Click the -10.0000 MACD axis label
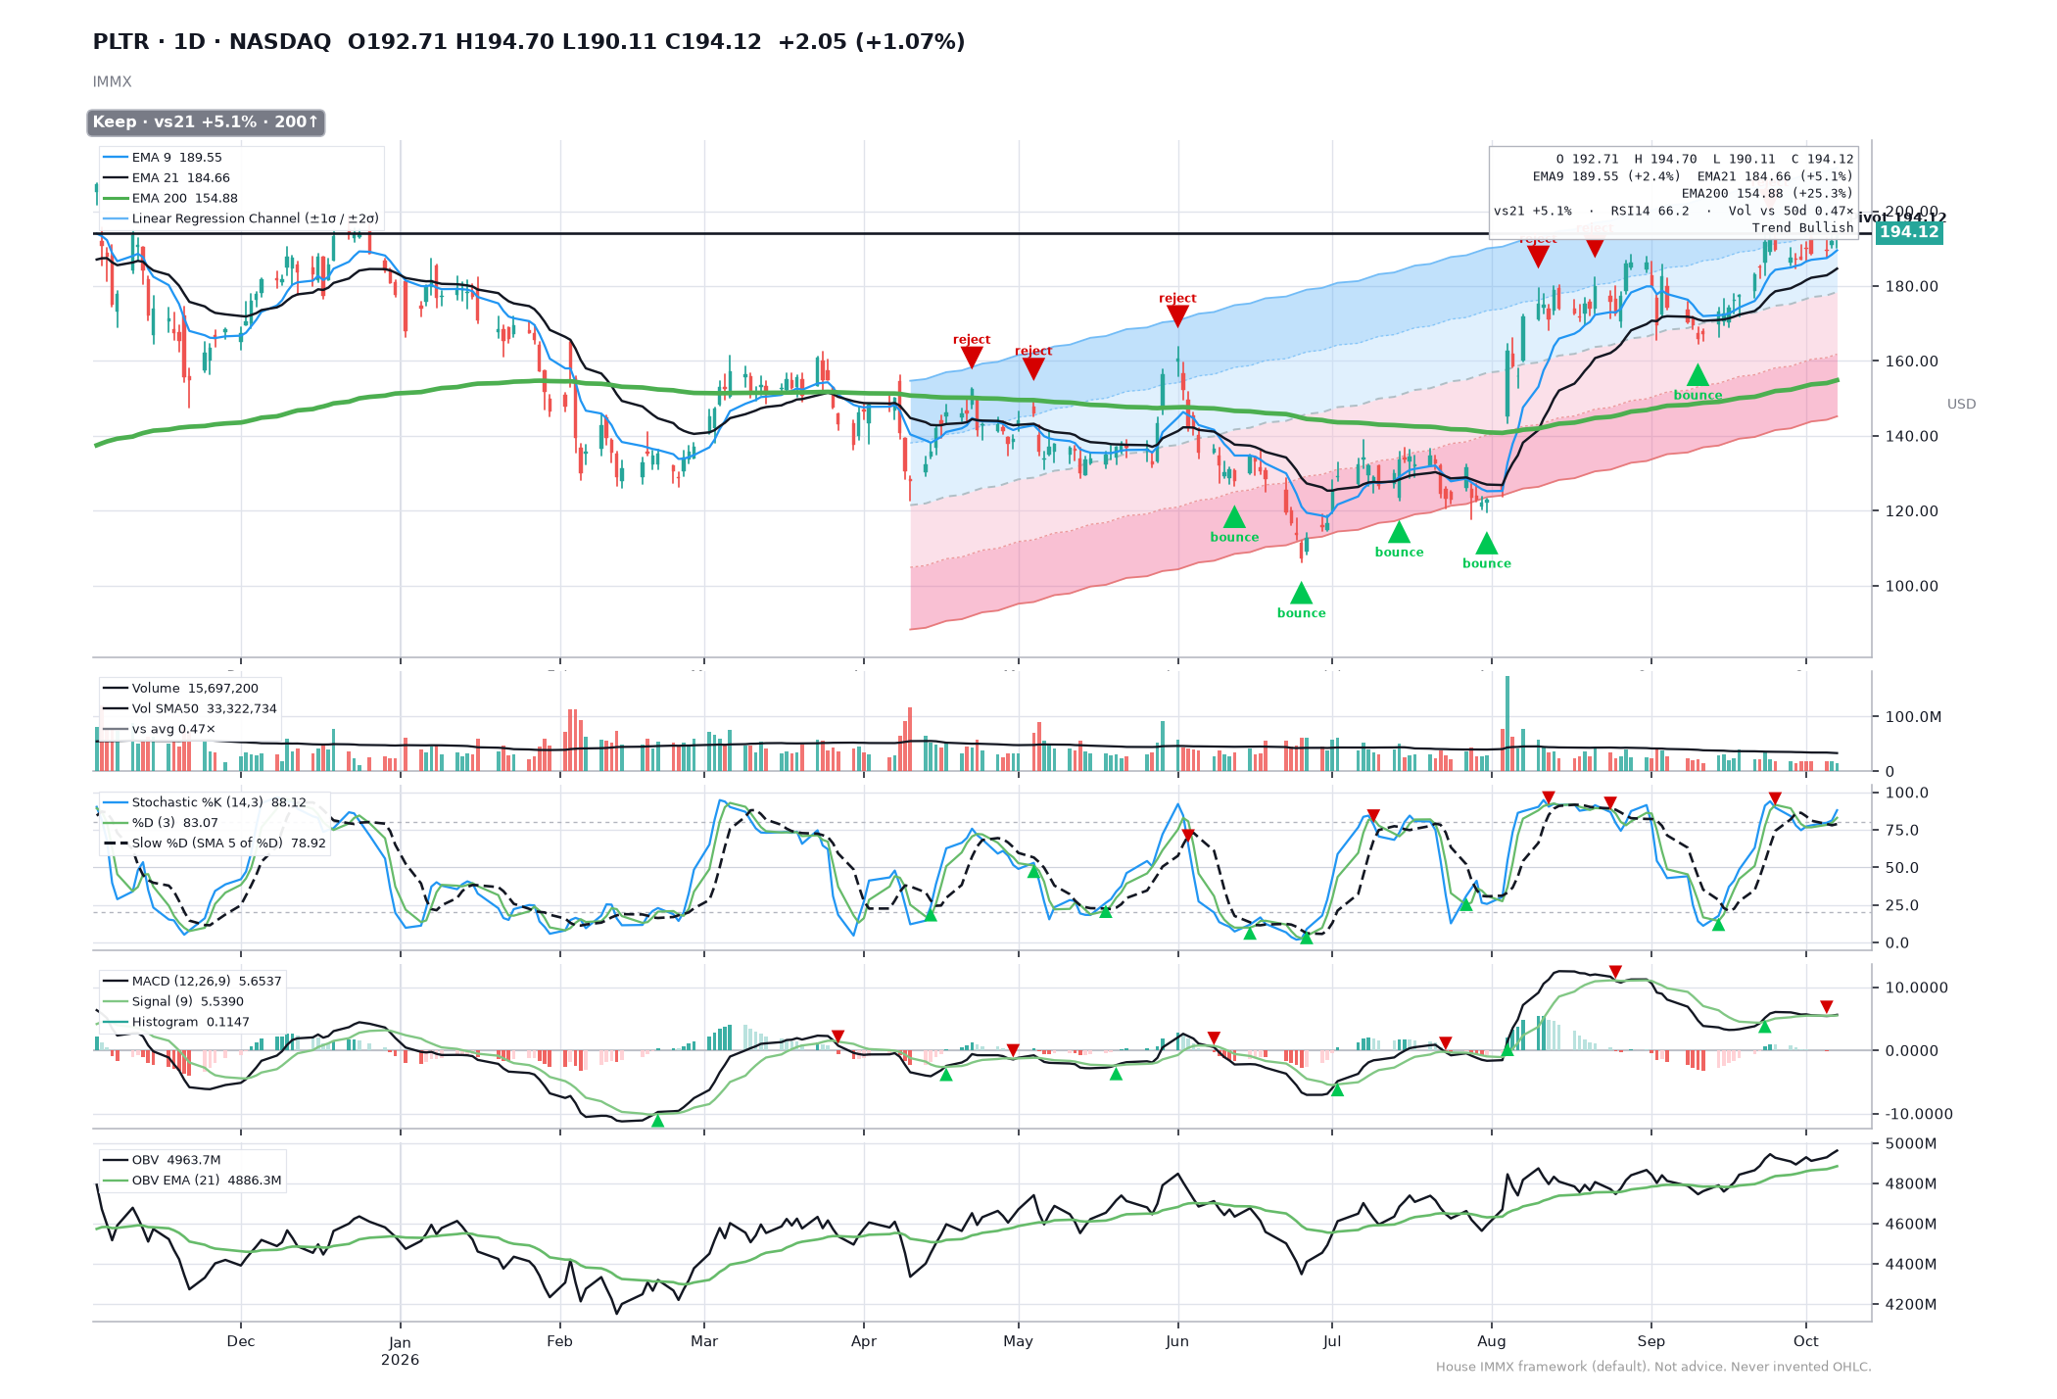This screenshot has height=1399, width=2057. 1918,1115
